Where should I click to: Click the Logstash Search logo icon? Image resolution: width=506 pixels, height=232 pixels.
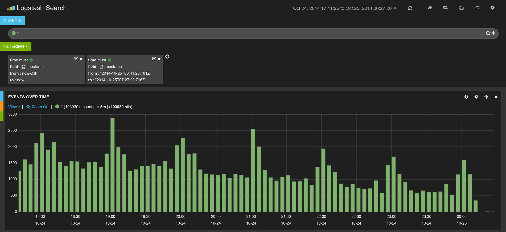click(x=11, y=9)
